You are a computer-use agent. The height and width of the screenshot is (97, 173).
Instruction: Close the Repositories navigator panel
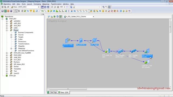43,14
